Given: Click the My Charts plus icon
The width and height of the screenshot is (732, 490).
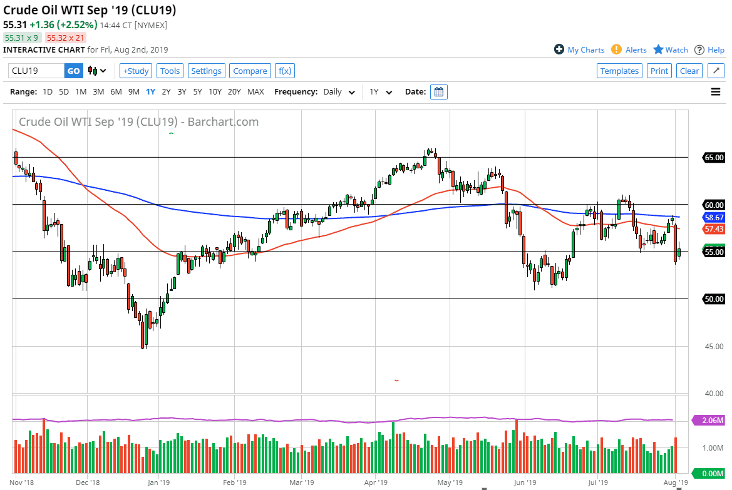Looking at the screenshot, I should point(559,49).
